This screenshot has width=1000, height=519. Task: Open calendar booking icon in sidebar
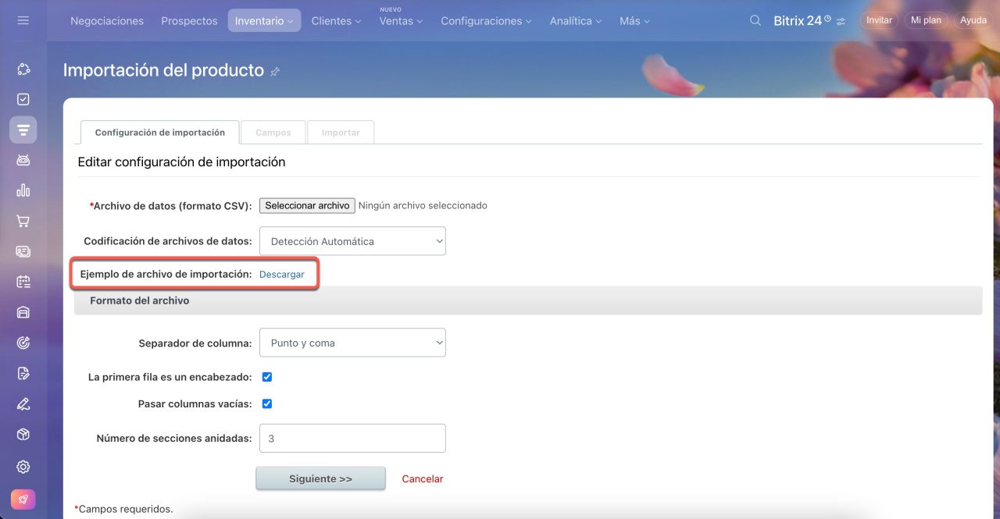point(23,282)
